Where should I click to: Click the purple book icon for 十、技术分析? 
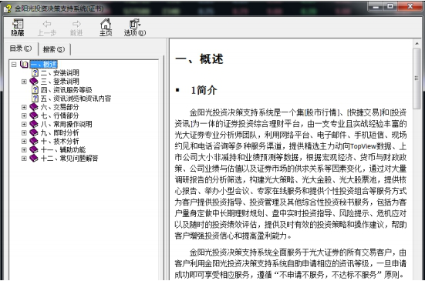[34, 141]
